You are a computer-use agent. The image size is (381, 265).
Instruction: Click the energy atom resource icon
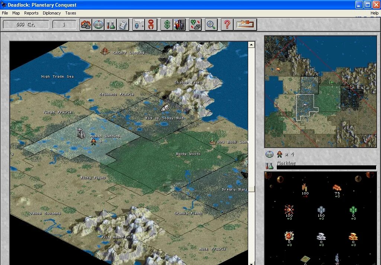[289, 209]
